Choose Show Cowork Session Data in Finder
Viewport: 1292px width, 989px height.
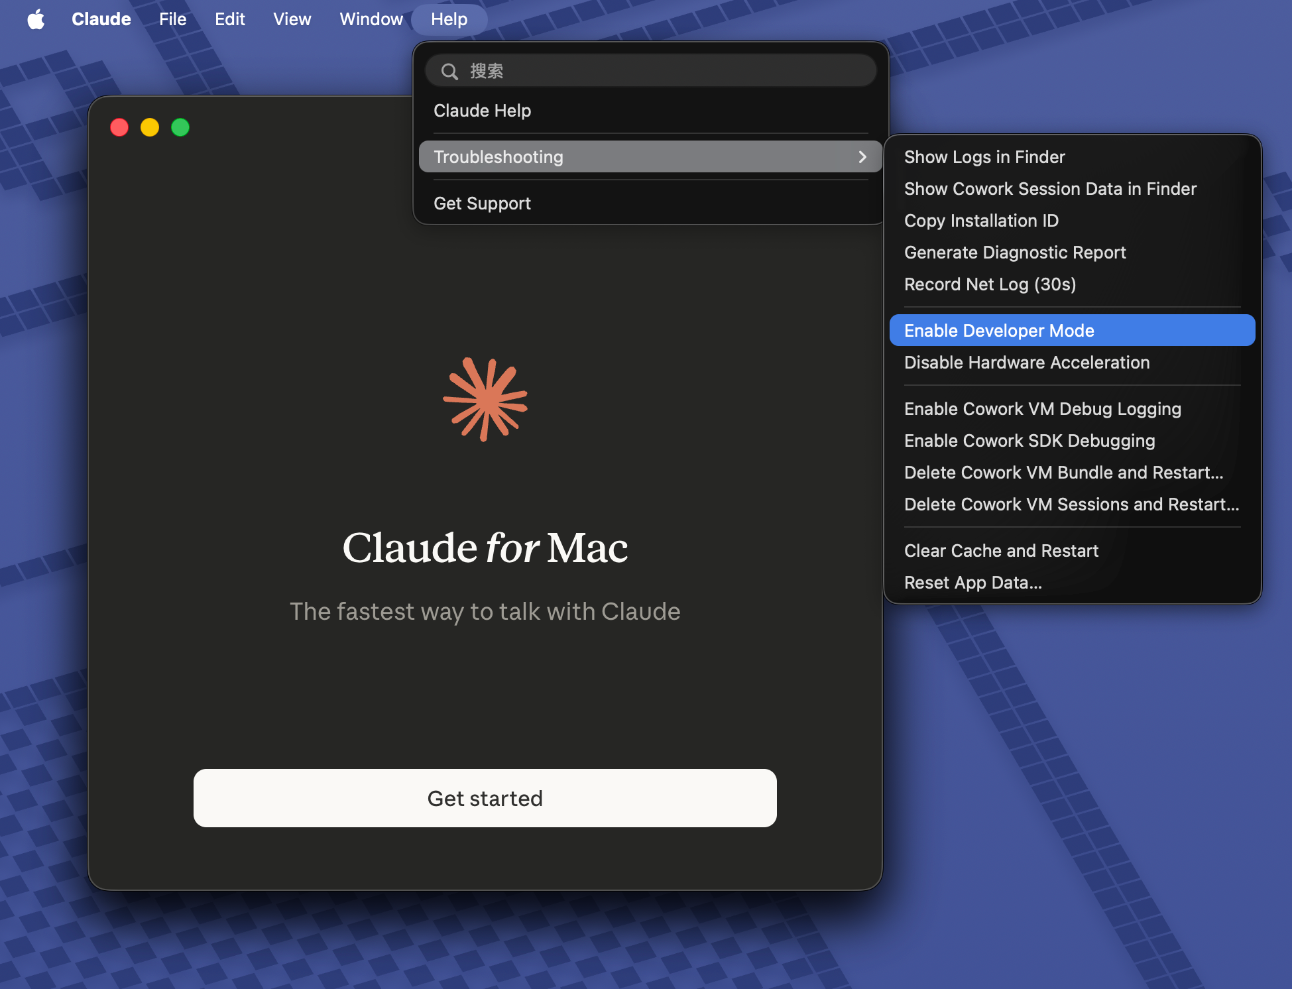(x=1073, y=189)
